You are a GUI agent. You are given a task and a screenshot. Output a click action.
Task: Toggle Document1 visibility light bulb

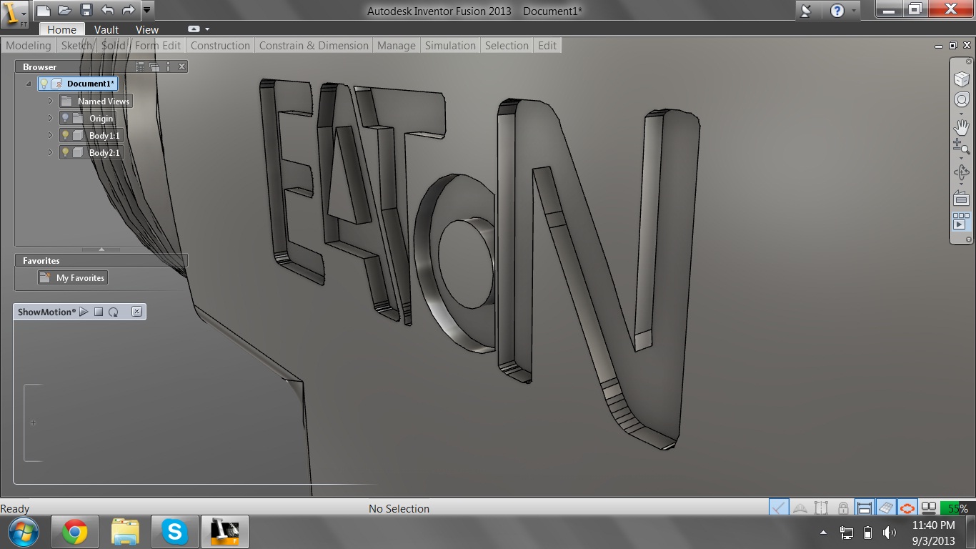[x=44, y=84]
